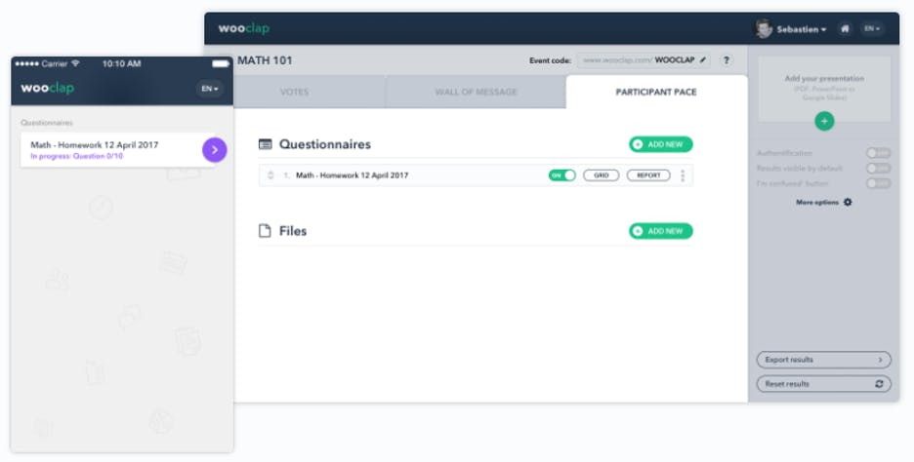Add new questionnaire button
The width and height of the screenshot is (914, 462).
pos(660,144)
